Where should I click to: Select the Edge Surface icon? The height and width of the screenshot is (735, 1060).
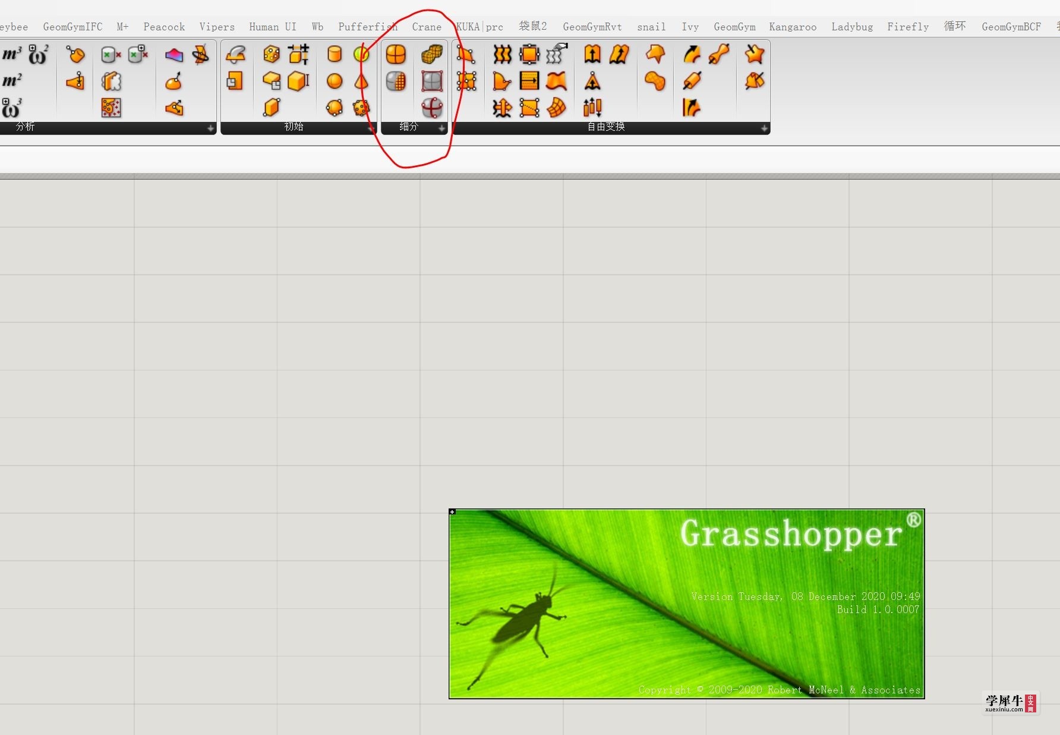point(503,81)
